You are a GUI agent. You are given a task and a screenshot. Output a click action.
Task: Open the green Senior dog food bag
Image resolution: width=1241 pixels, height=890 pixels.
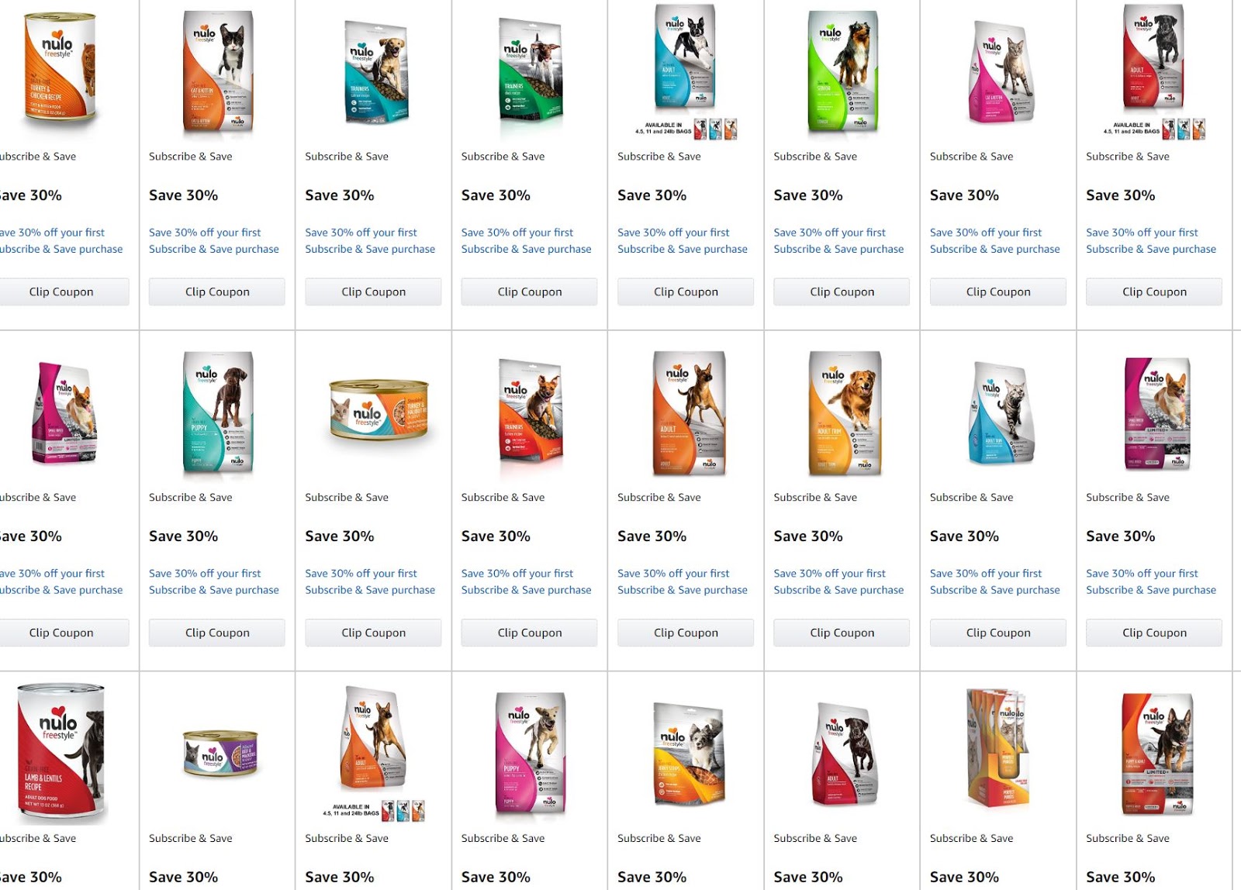[843, 71]
